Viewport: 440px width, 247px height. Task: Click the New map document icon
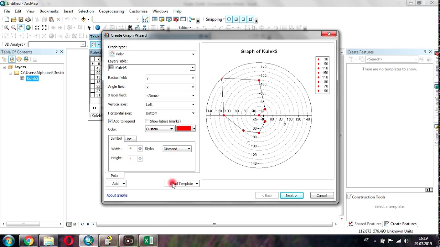coord(7,20)
